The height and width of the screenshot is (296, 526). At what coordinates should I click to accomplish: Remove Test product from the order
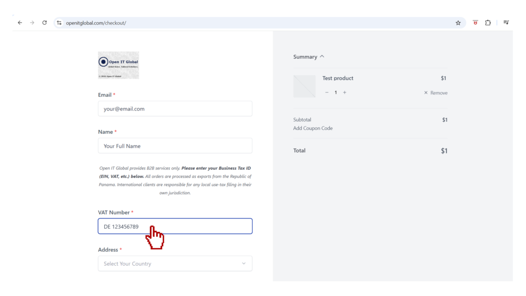(436, 93)
